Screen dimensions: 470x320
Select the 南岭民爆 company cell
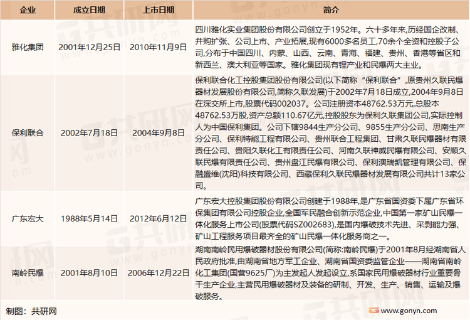click(28, 273)
